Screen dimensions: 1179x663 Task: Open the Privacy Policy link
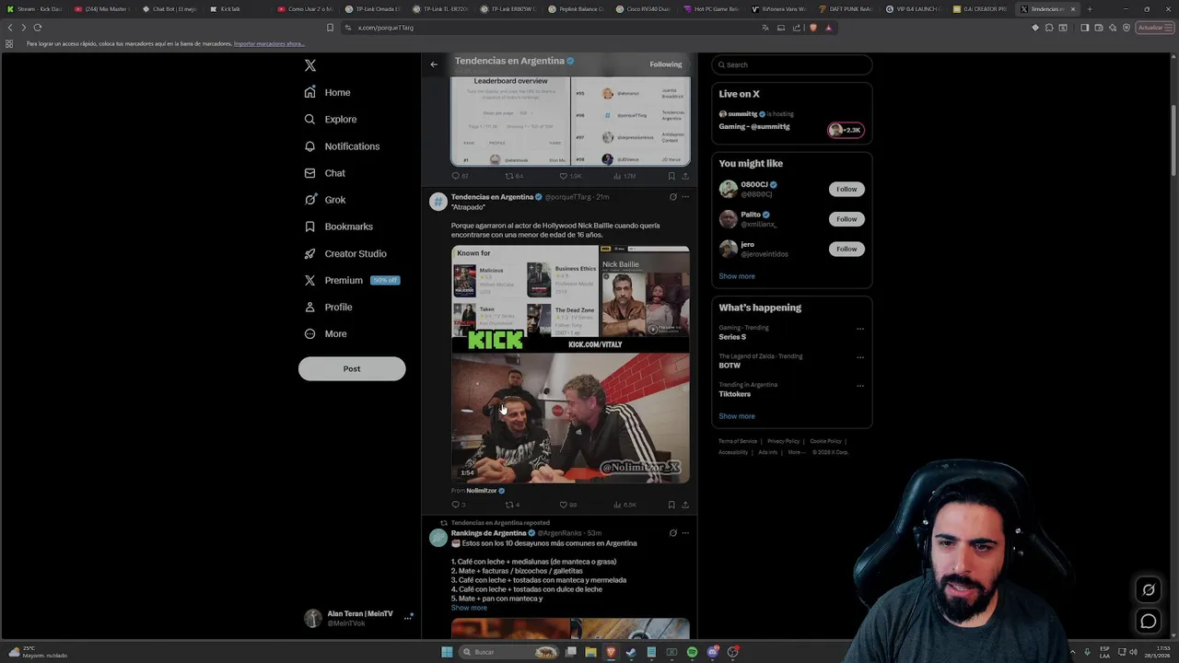784,441
